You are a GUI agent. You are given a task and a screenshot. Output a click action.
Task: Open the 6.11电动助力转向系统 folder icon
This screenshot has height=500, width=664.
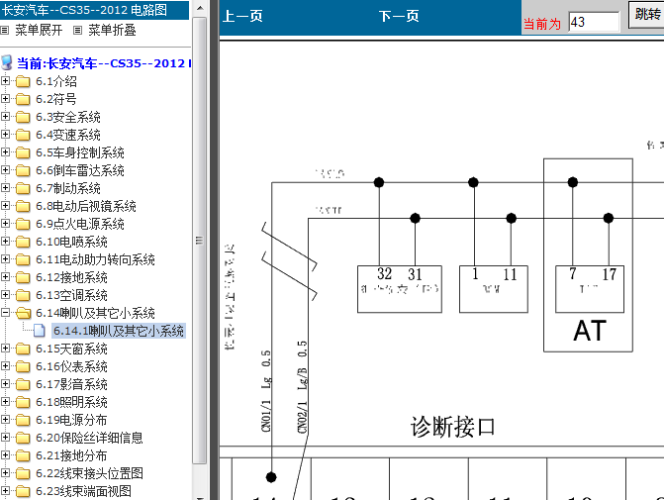click(23, 259)
